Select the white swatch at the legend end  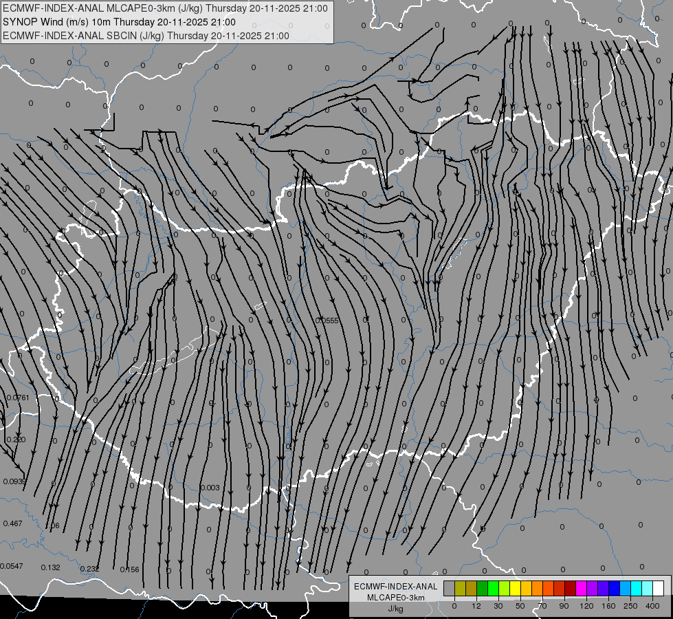659,588
